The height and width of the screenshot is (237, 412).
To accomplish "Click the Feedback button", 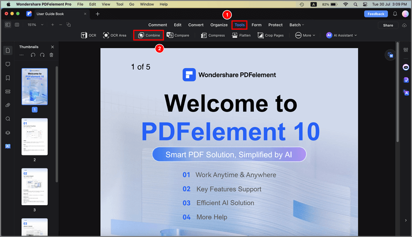I will [x=376, y=14].
